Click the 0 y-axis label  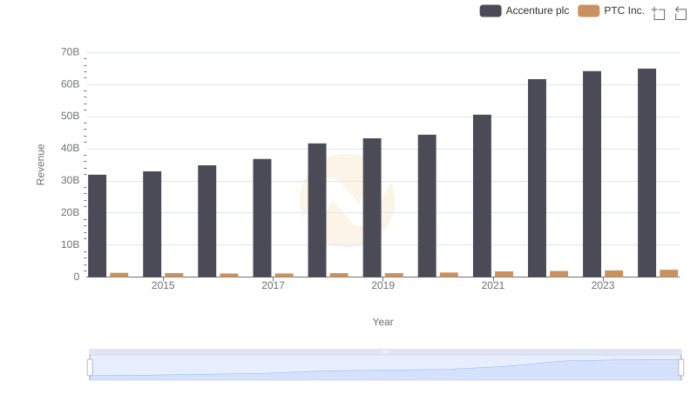tap(77, 277)
